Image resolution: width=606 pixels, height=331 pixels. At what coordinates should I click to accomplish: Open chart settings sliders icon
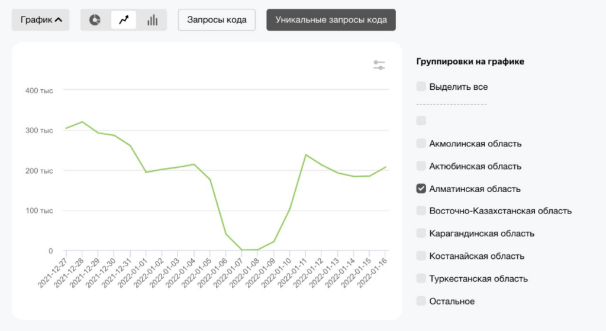pos(379,65)
